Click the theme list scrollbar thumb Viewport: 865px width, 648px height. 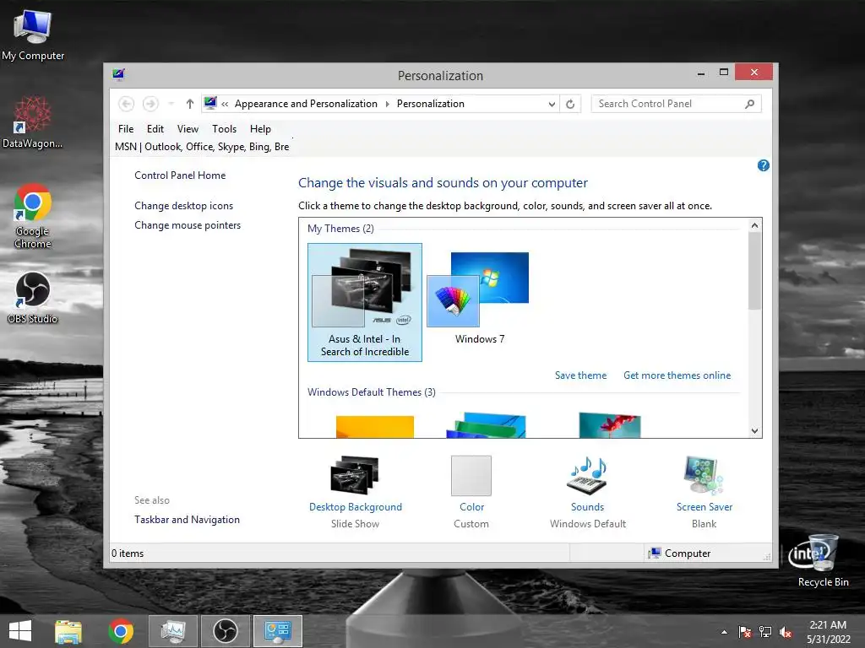[x=754, y=271]
